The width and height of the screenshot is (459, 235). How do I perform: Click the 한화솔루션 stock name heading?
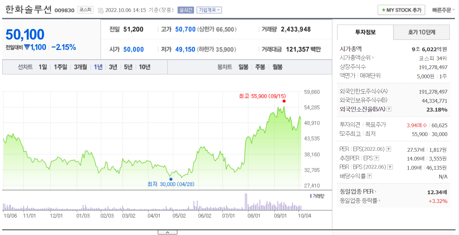click(28, 9)
